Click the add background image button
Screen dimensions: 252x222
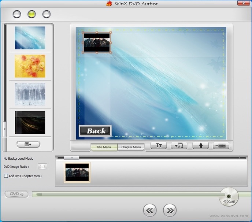coord(28,144)
